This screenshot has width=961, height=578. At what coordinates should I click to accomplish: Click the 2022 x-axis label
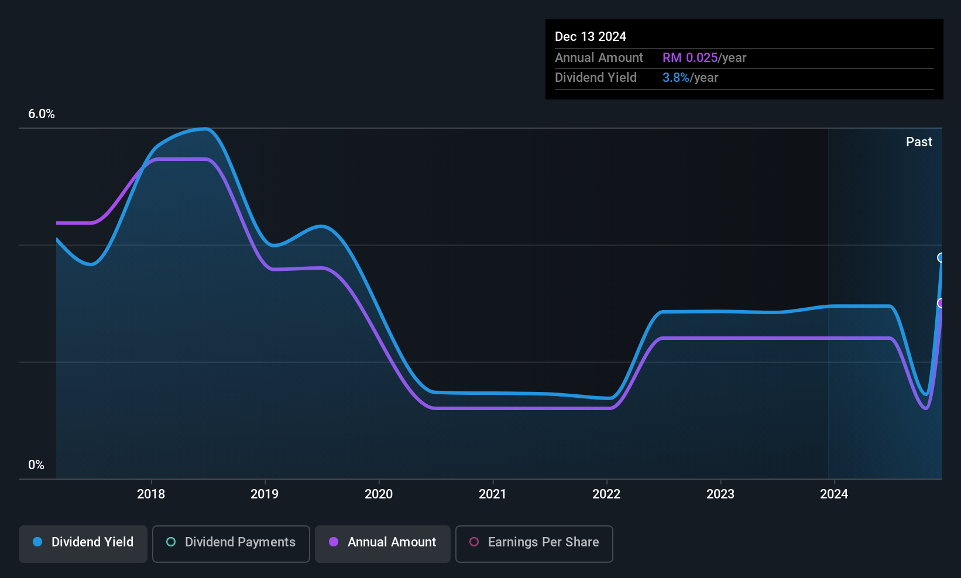(x=606, y=494)
